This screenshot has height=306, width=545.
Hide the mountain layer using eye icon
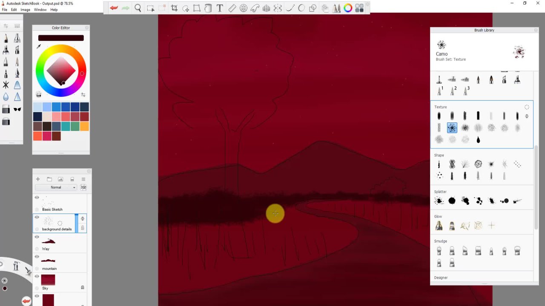click(x=37, y=257)
